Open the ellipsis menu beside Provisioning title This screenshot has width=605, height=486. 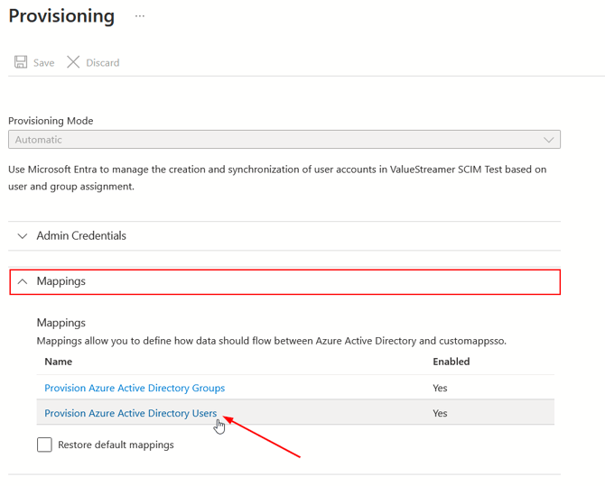tap(140, 16)
